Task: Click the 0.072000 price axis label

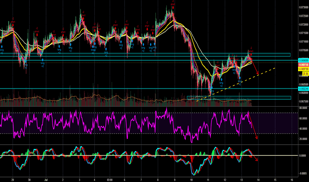Action: tap(304, 24)
